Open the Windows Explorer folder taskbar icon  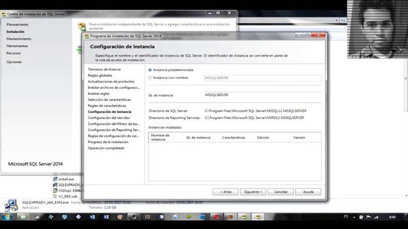(23, 217)
